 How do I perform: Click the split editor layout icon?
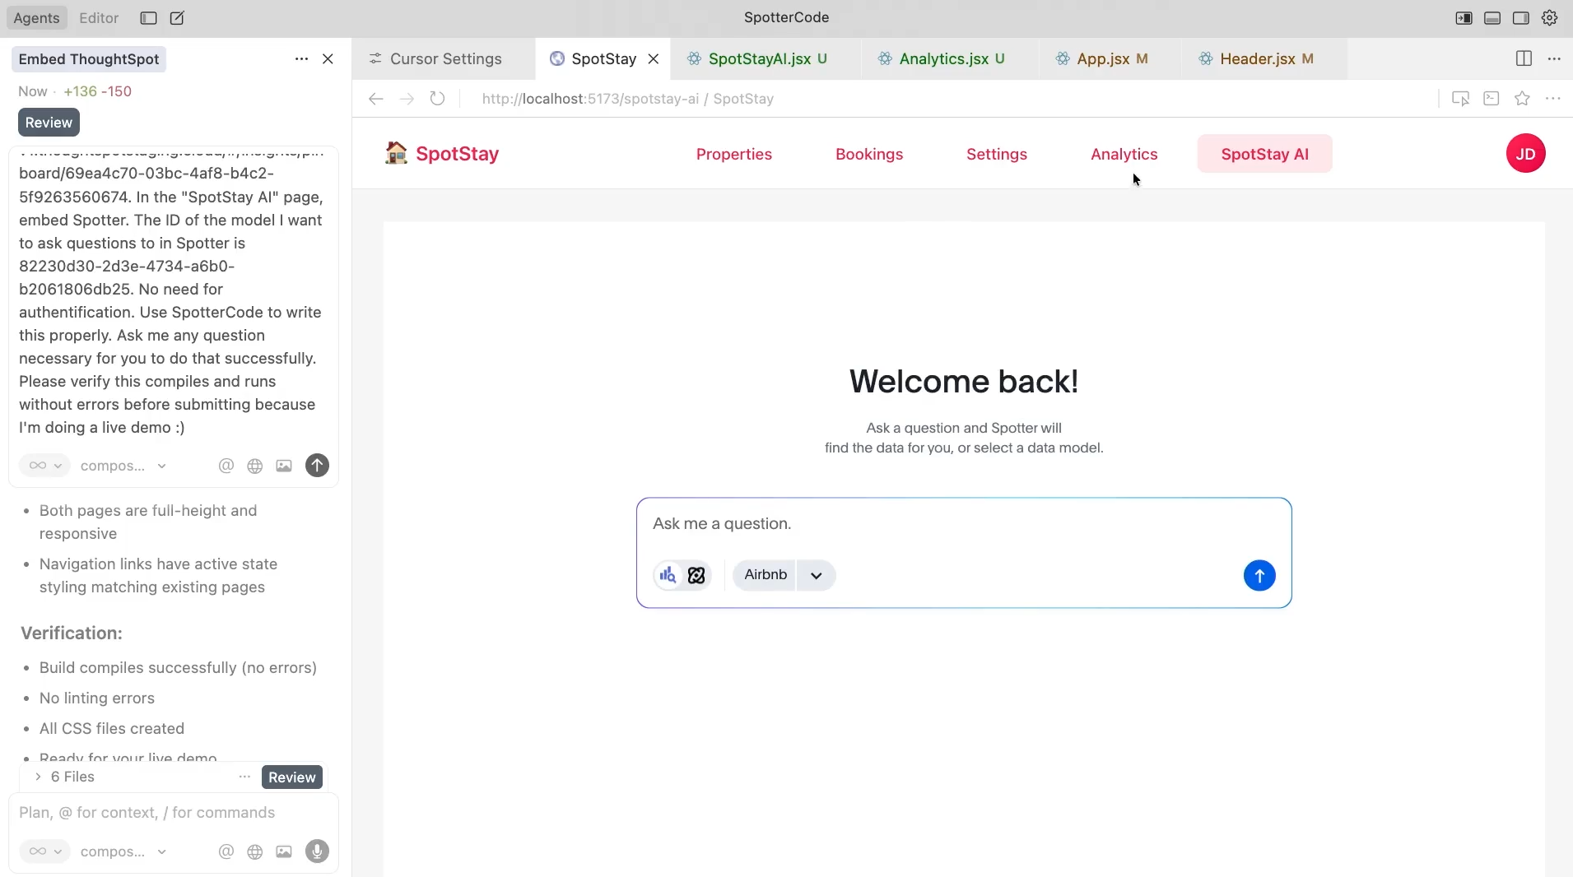tap(1524, 58)
